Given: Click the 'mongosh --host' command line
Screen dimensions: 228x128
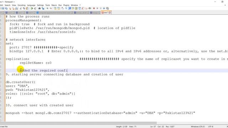Looking at the screenshot, I should pos(100,113).
